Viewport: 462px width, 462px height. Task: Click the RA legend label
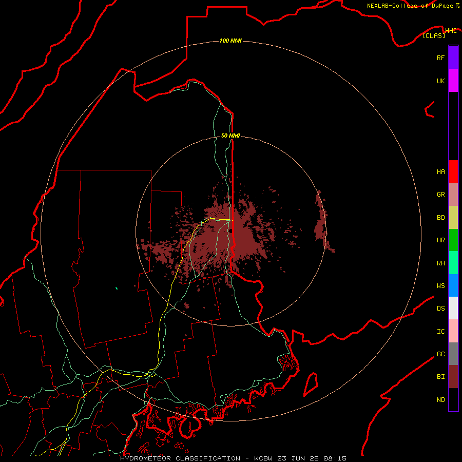coord(440,263)
